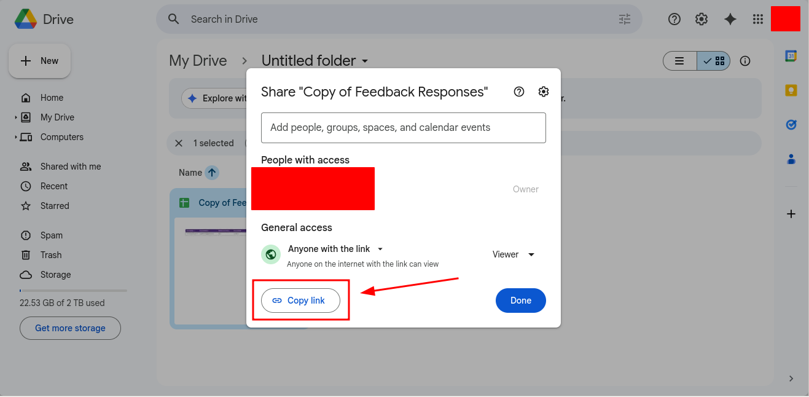Switch to list view layout

pos(679,61)
